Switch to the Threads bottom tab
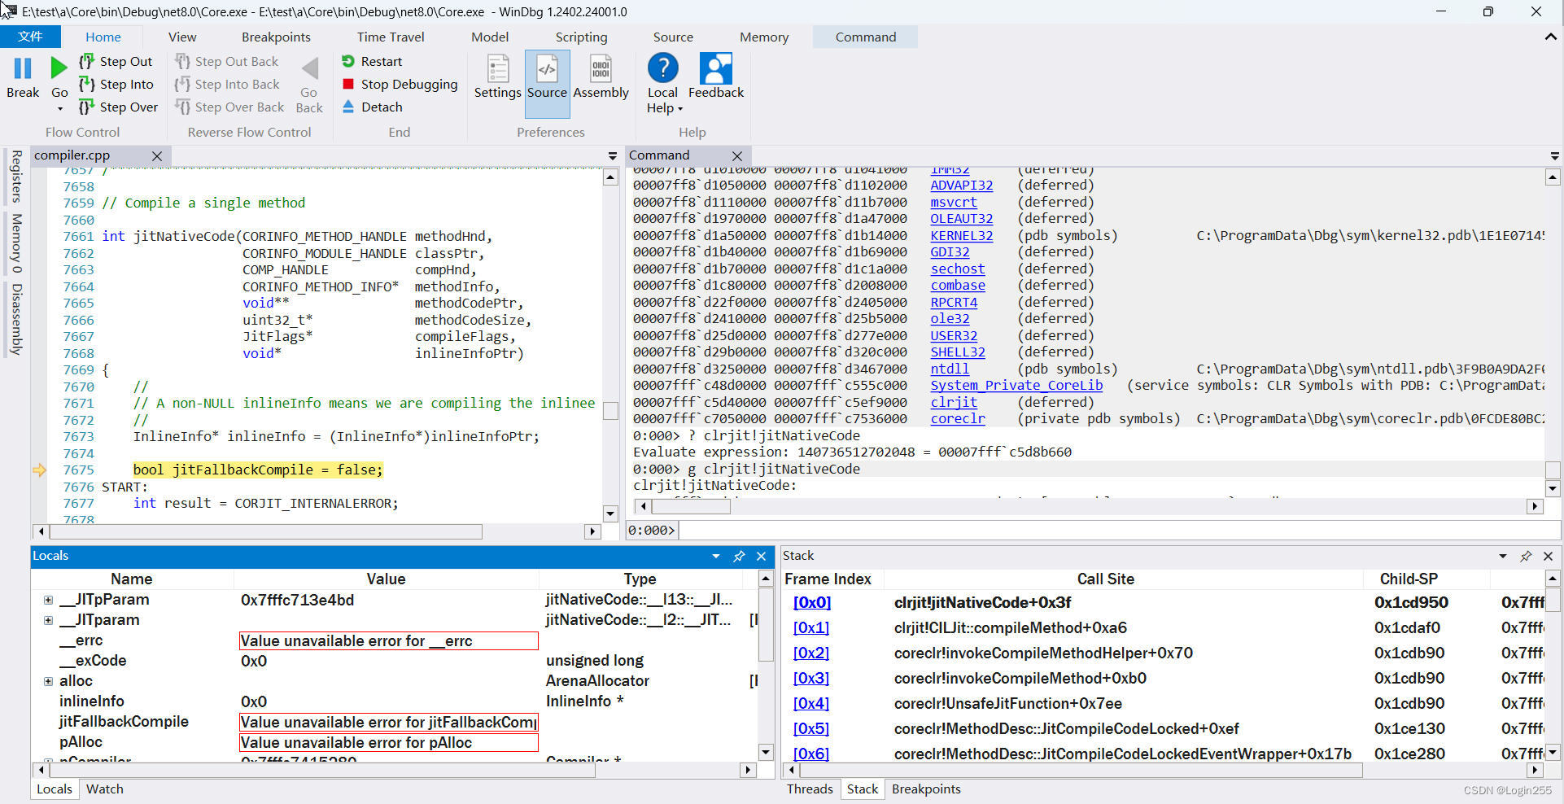This screenshot has width=1564, height=804. tap(810, 789)
